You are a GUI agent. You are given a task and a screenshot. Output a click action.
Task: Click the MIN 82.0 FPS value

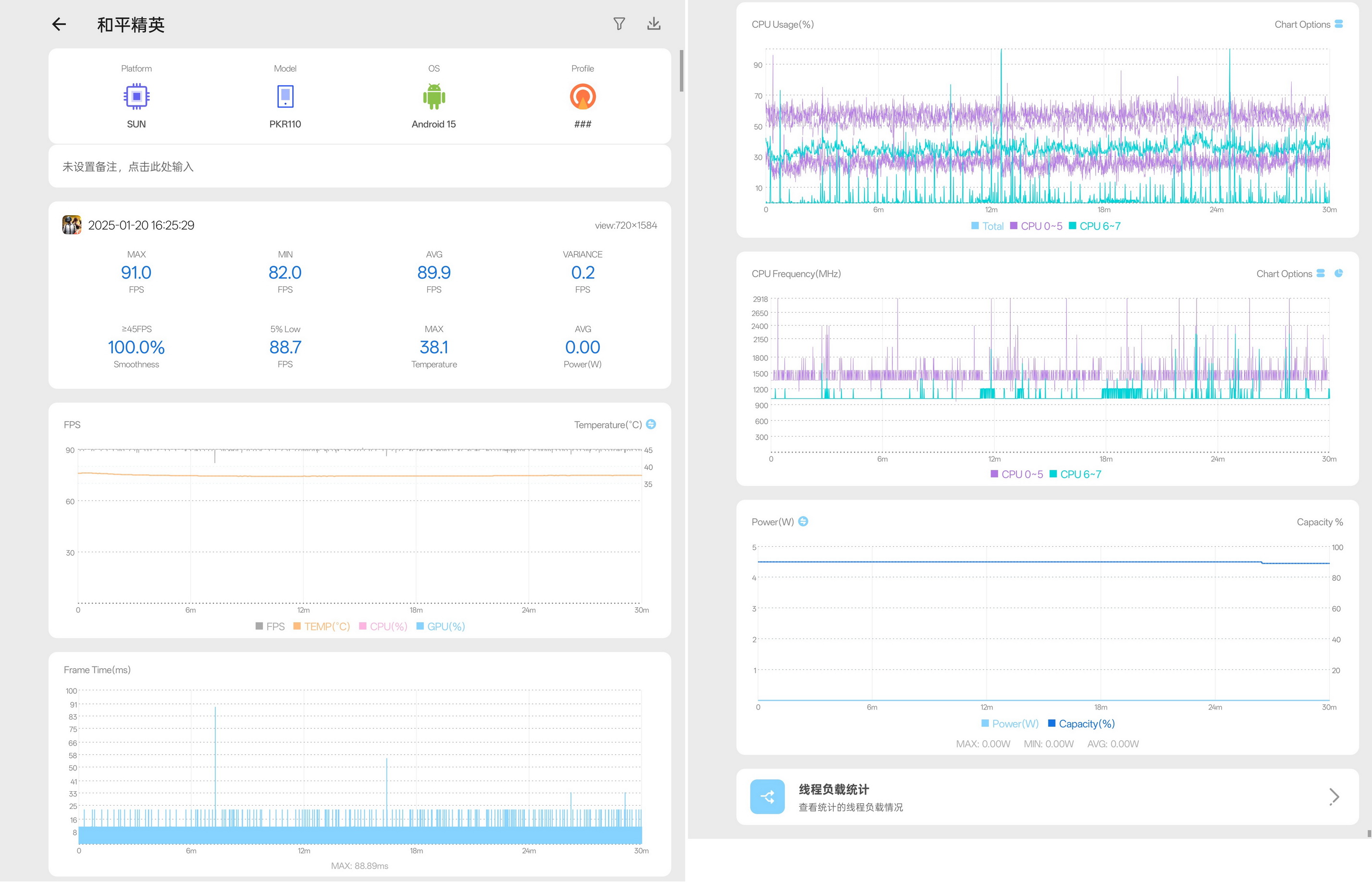coord(285,273)
